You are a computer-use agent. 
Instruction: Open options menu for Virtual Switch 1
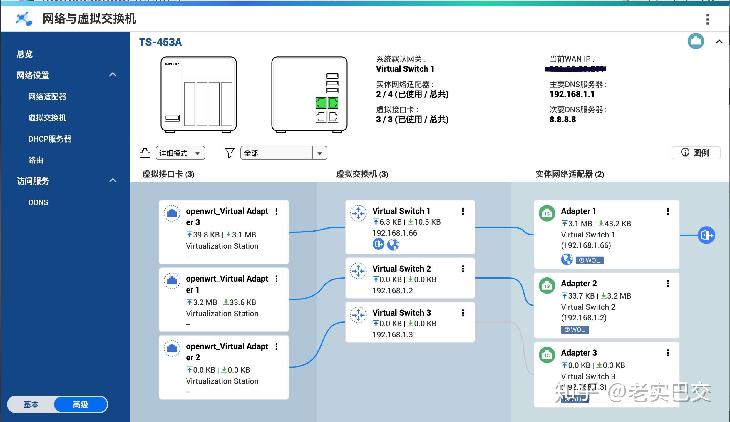pos(463,211)
